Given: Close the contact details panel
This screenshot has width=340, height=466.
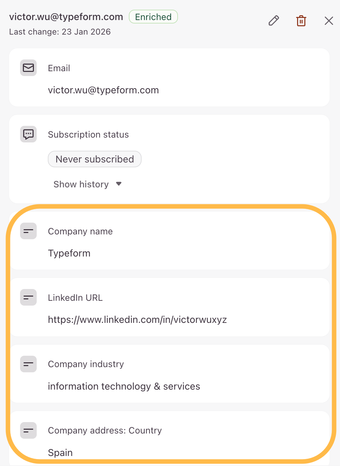Looking at the screenshot, I should (329, 21).
